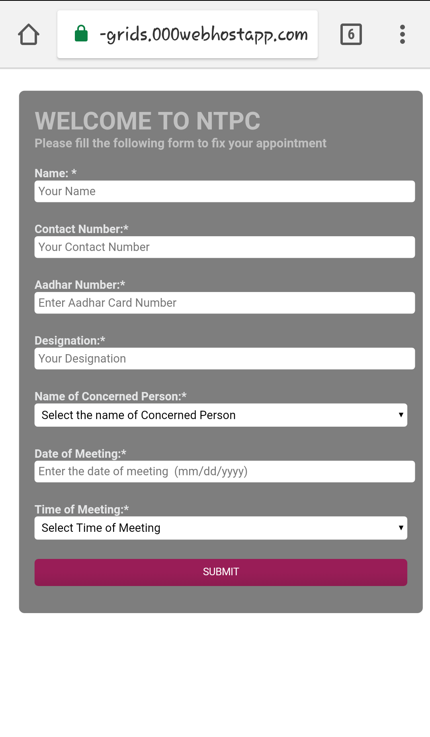This screenshot has width=430, height=737.
Task: Tap the browser home icon
Action: point(29,34)
